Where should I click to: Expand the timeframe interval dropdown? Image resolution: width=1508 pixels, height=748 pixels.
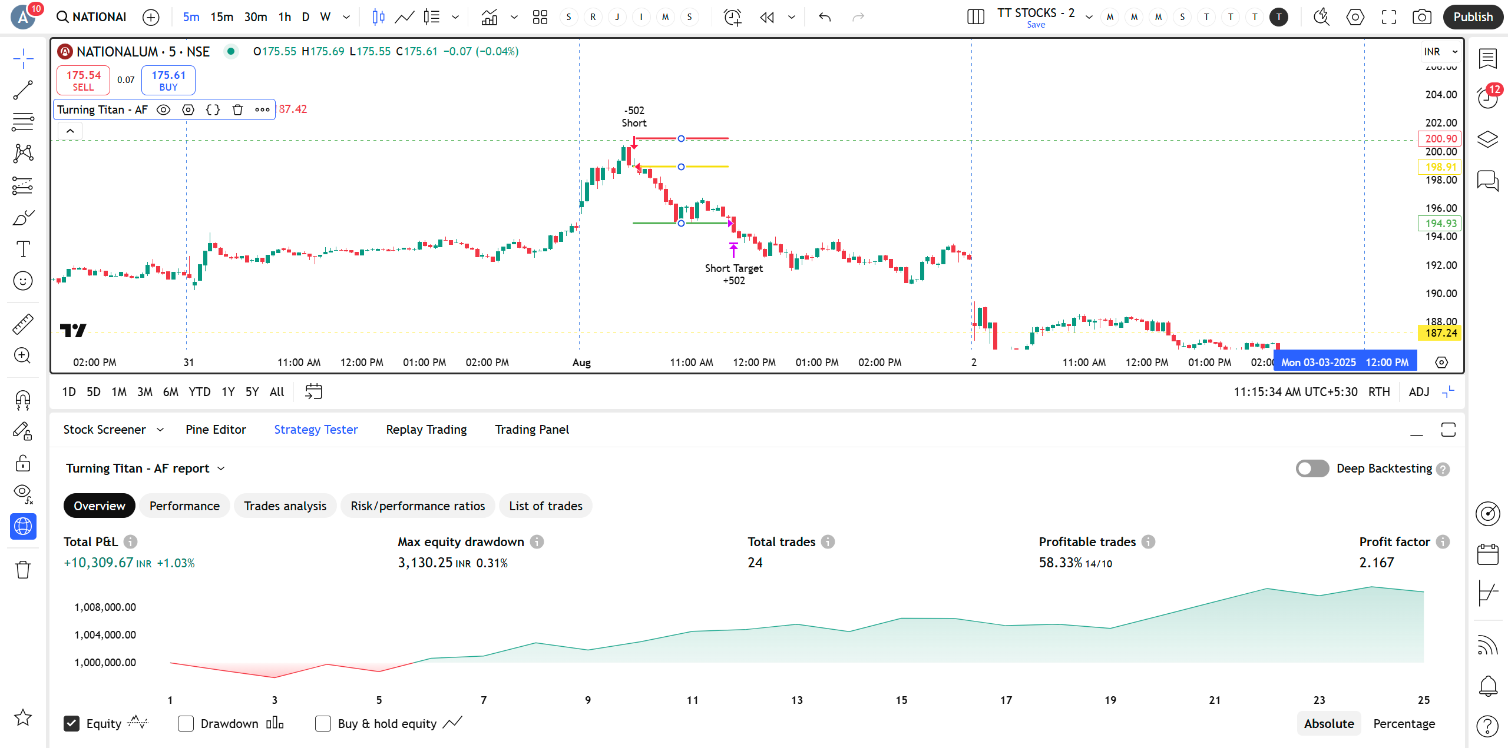point(346,17)
